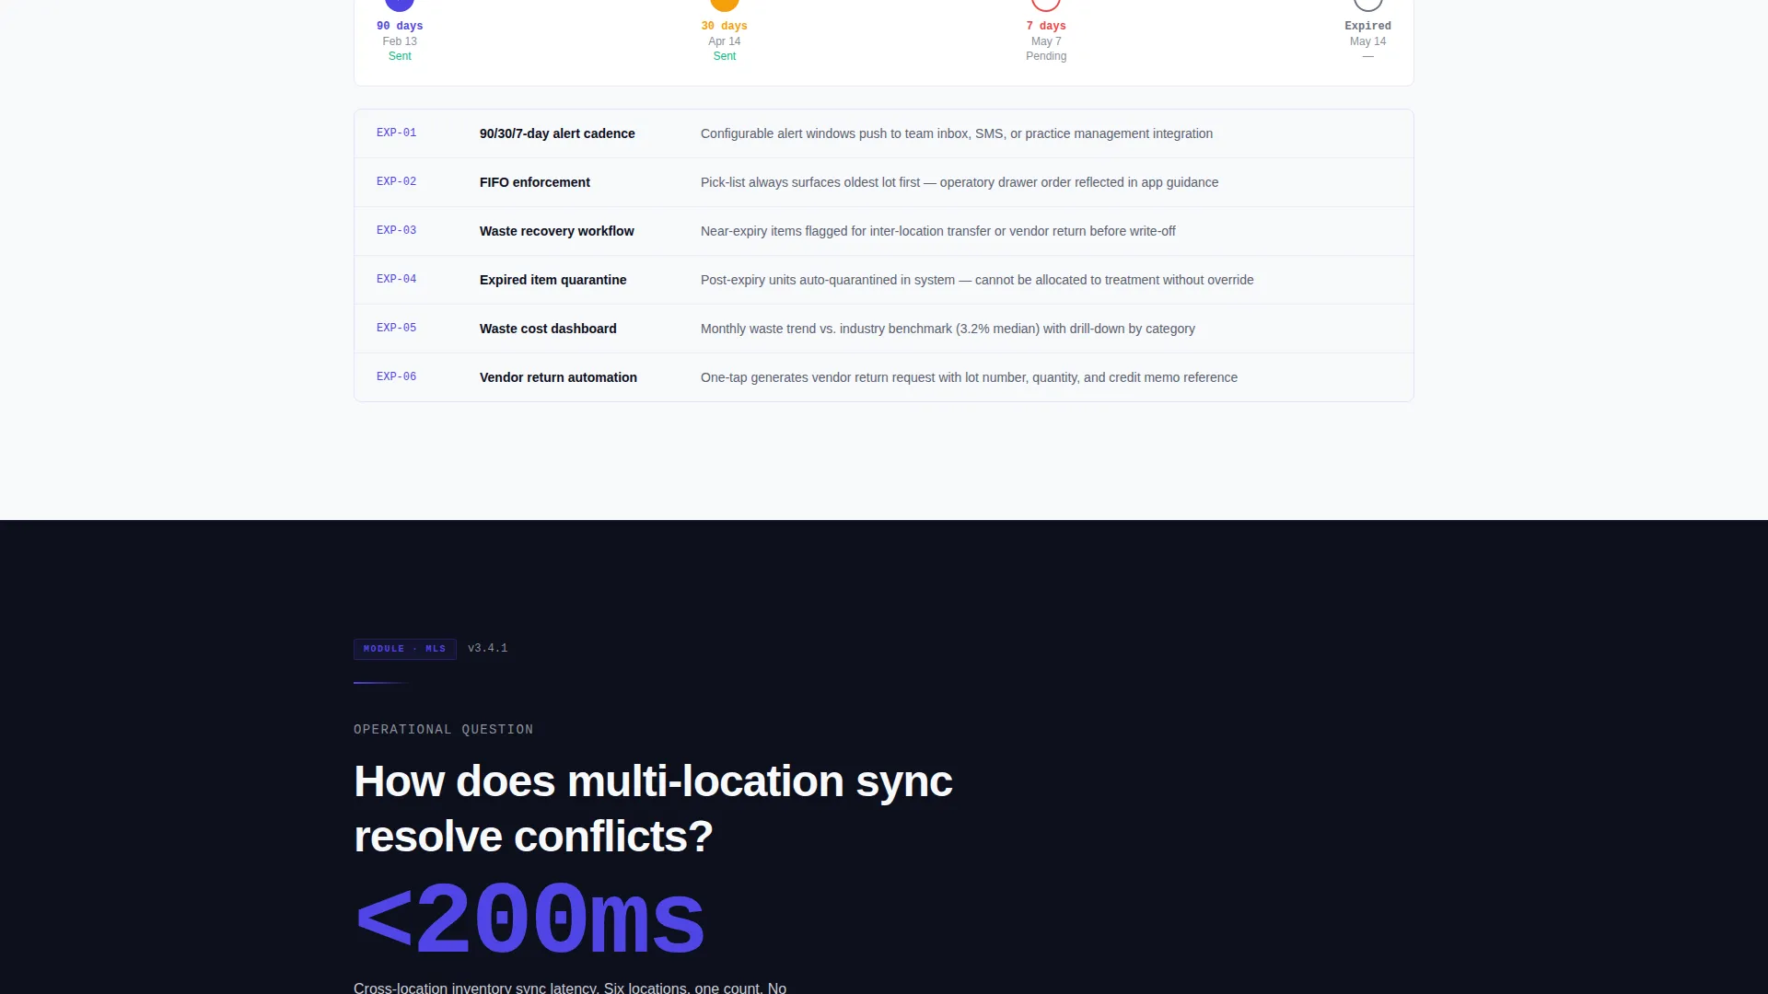The height and width of the screenshot is (994, 1768).
Task: Select the EXP-06 row code
Action: [396, 377]
